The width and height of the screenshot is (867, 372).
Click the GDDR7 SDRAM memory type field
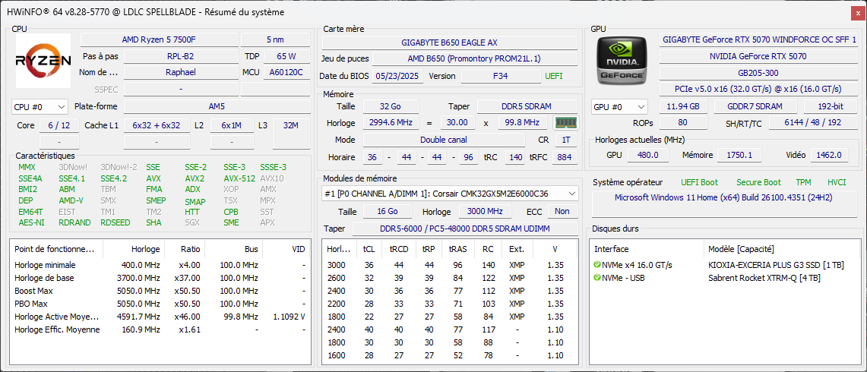pos(756,107)
